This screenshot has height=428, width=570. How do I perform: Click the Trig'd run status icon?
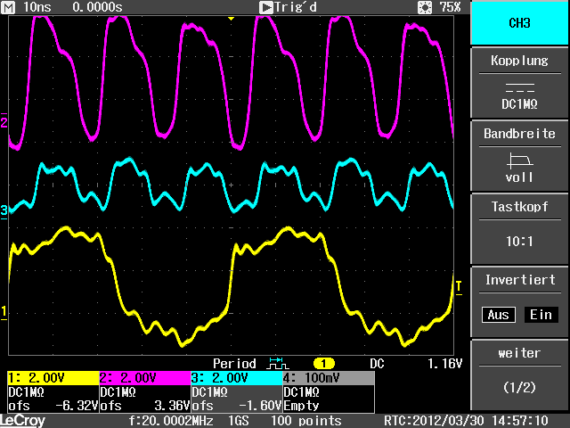point(266,7)
